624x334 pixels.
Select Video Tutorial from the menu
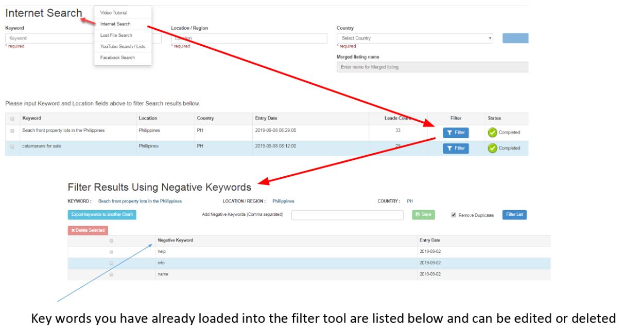point(114,13)
